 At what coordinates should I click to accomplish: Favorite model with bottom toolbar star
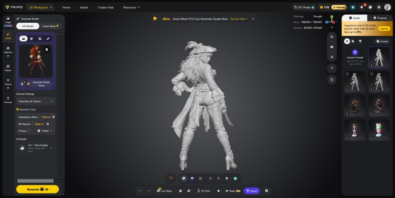tap(218, 191)
